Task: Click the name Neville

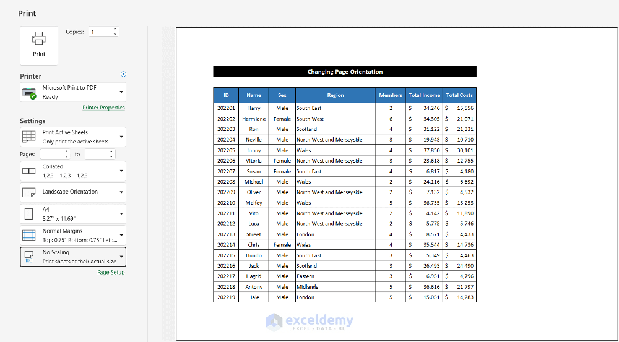Action: (x=254, y=140)
